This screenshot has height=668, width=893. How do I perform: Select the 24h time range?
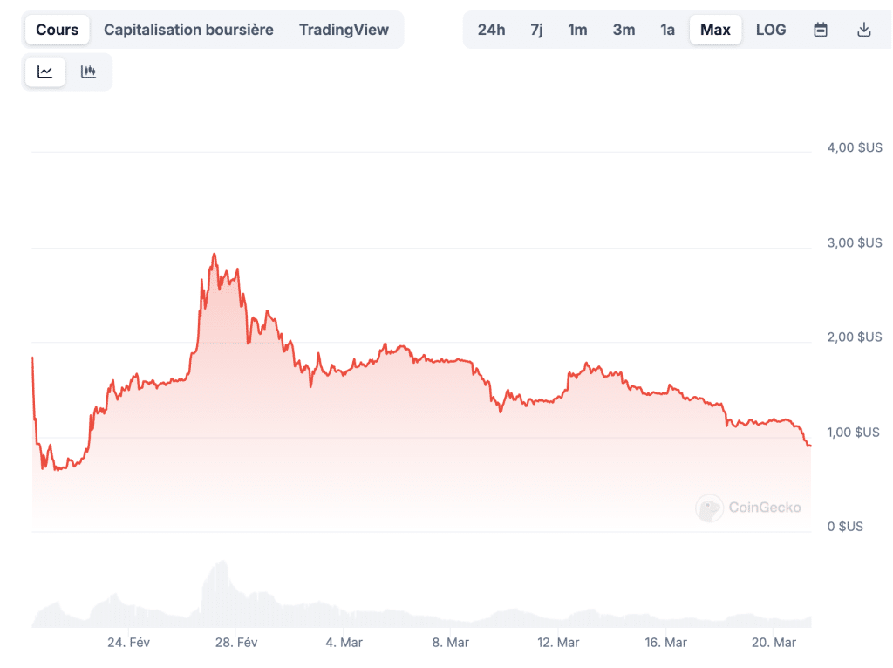pyautogui.click(x=491, y=30)
